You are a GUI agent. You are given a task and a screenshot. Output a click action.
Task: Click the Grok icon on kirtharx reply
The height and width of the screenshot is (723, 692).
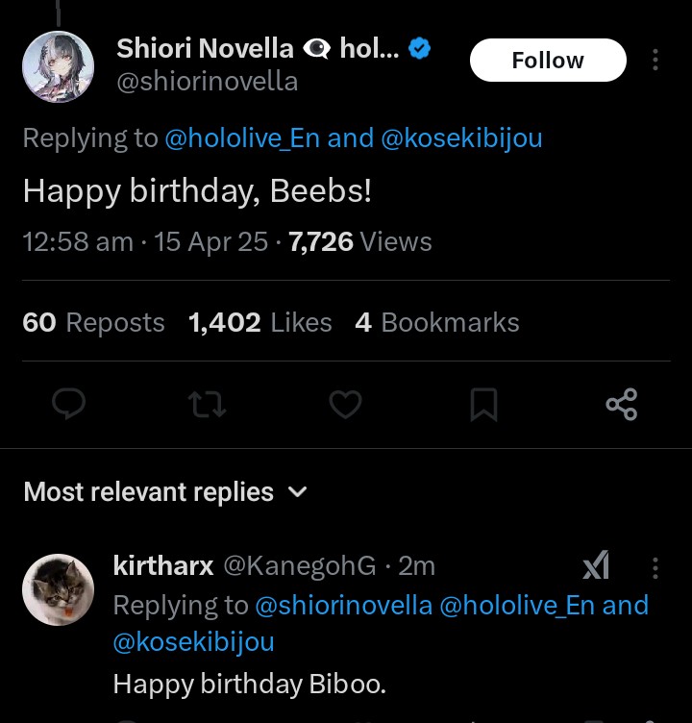596,566
